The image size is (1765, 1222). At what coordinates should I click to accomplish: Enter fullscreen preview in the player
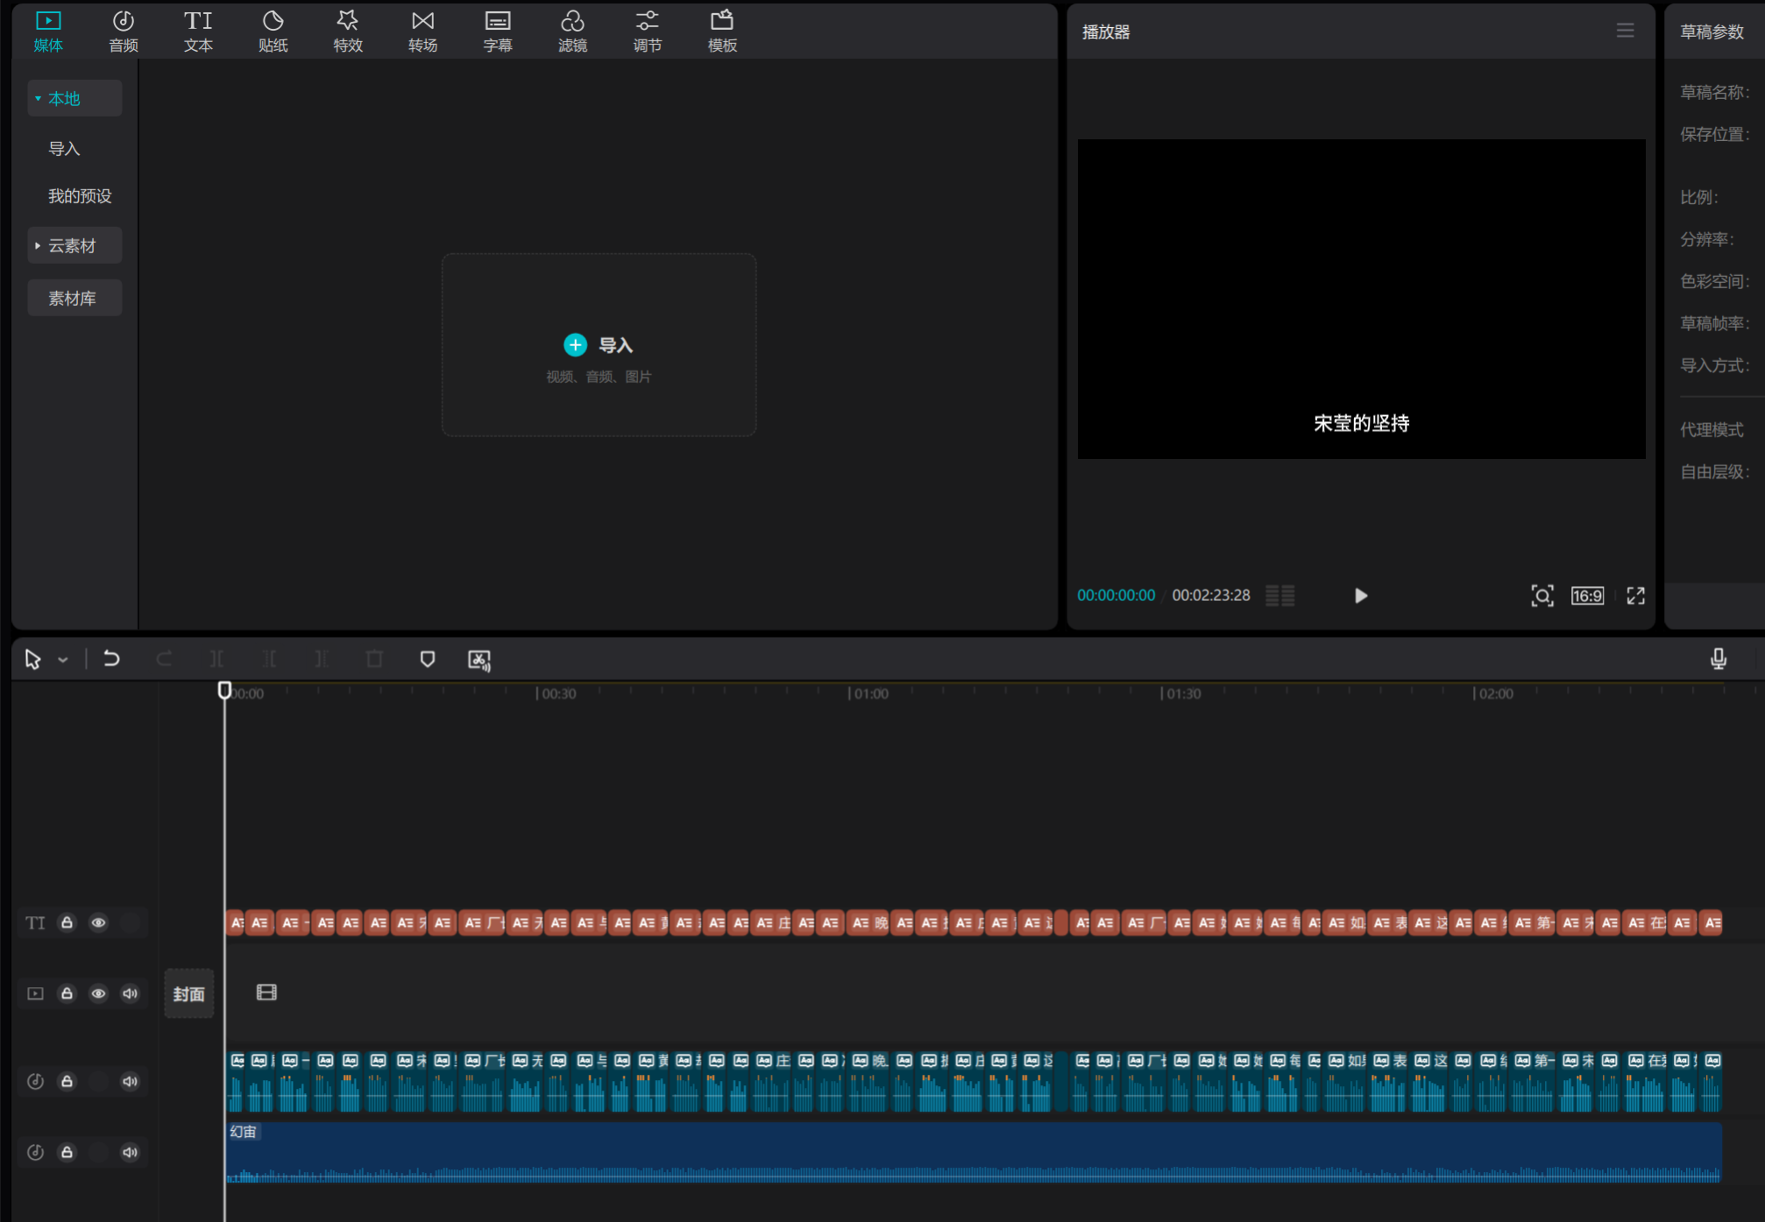(x=1635, y=596)
